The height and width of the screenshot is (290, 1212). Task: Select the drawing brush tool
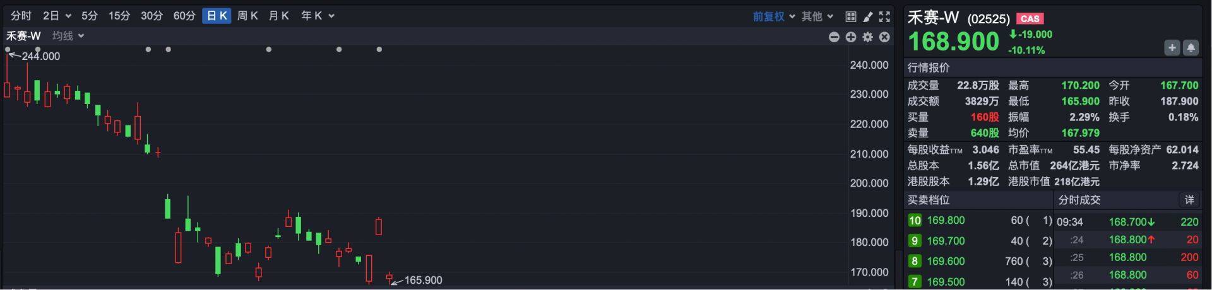(x=868, y=16)
